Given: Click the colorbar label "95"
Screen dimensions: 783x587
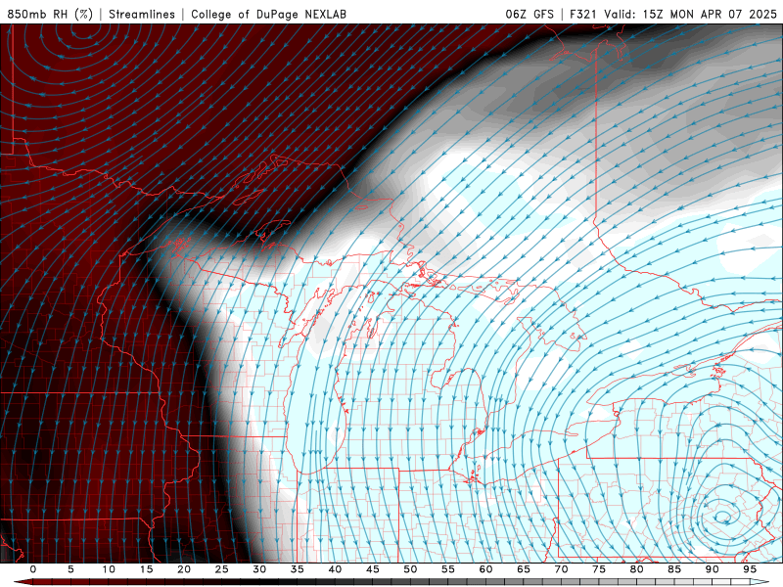Looking at the screenshot, I should 750,569.
